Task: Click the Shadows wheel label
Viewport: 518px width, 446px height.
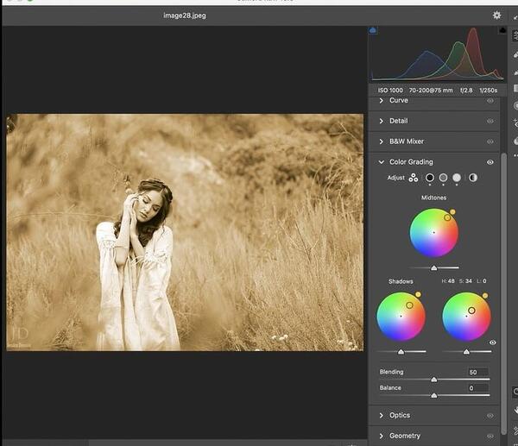Action: point(401,281)
